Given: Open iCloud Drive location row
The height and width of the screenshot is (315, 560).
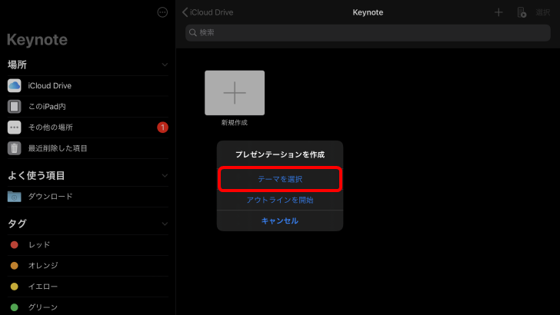Looking at the screenshot, I should click(88, 85).
